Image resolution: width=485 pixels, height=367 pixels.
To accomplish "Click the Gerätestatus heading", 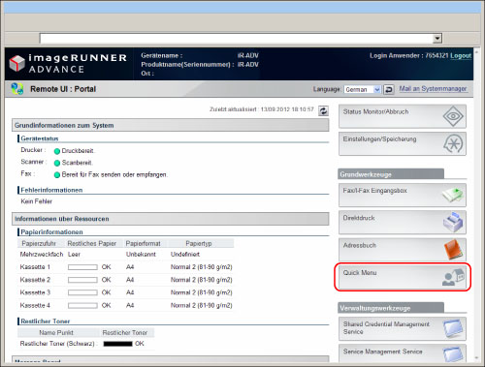I will coord(40,138).
